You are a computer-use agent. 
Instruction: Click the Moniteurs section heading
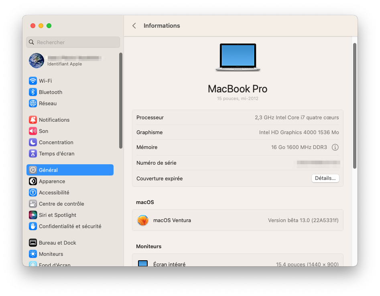tap(149, 246)
